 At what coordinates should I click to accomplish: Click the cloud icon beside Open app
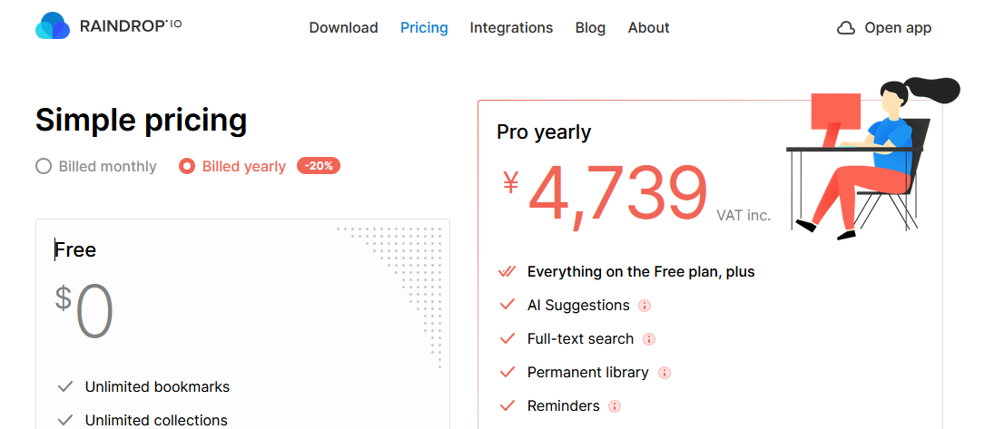[x=846, y=28]
